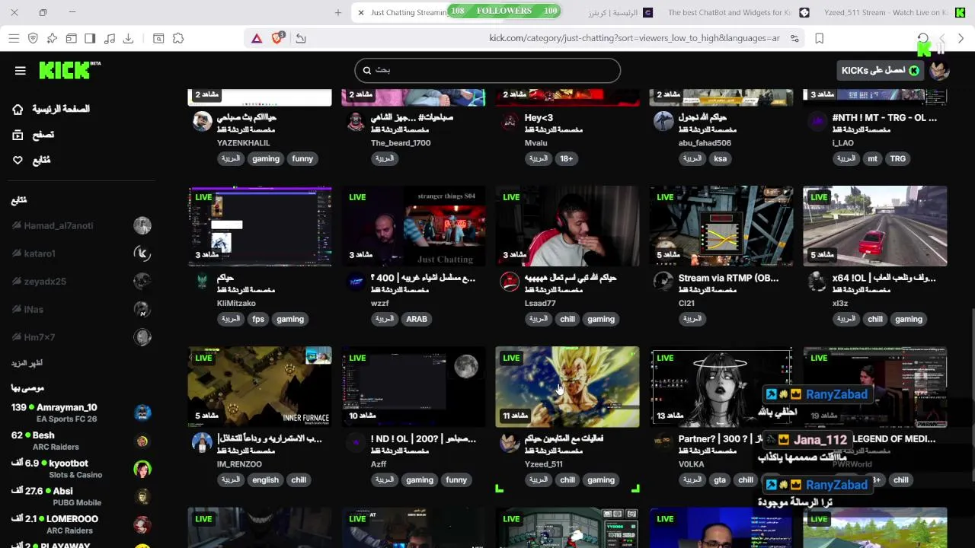Open KliMitzako live stream thumbnail
Screen dimensions: 975x548
[260, 226]
